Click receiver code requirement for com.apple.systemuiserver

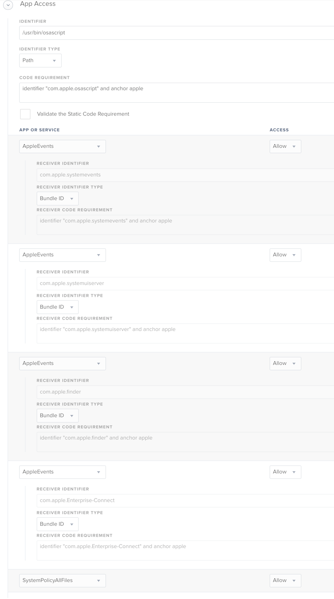click(x=185, y=333)
